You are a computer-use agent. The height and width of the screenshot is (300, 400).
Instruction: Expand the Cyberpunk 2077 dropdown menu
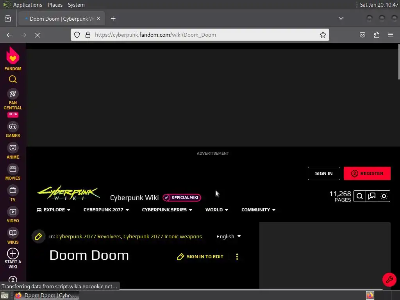coord(106,210)
